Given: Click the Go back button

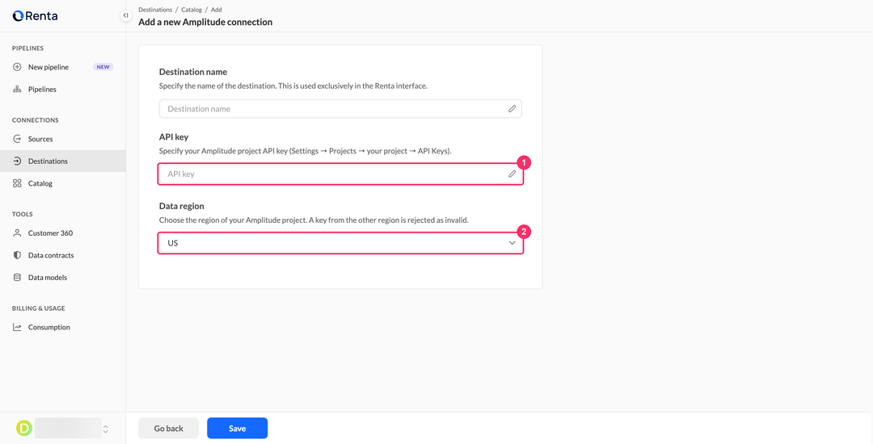Looking at the screenshot, I should pos(169,429).
